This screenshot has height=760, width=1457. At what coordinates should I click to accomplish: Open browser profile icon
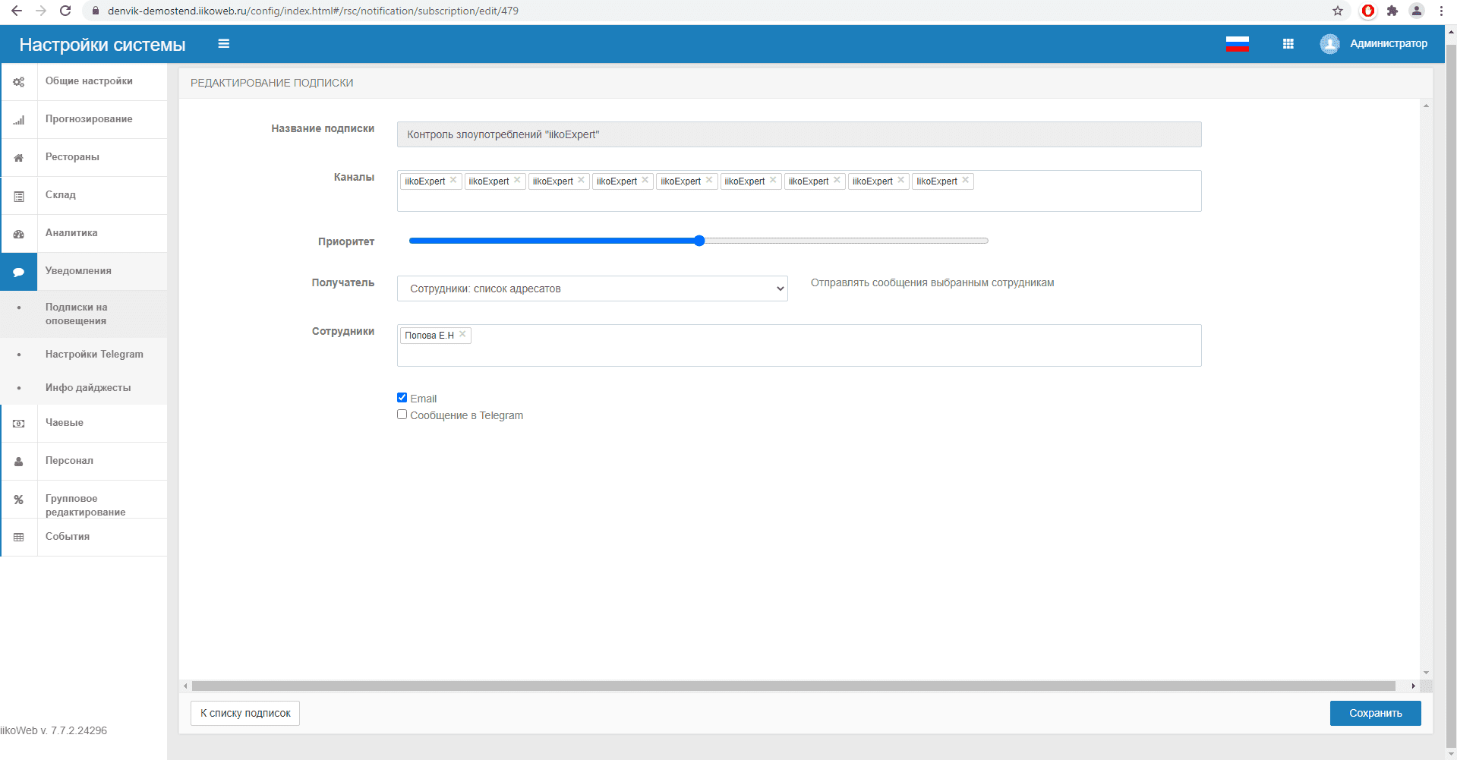tap(1417, 11)
